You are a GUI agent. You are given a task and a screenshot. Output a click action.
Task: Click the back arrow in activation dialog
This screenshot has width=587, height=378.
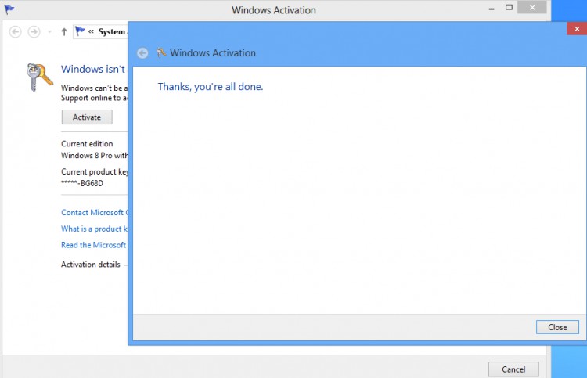click(142, 53)
